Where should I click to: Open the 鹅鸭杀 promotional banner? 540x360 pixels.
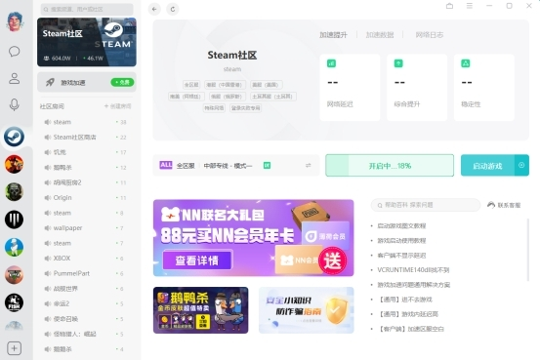click(201, 310)
